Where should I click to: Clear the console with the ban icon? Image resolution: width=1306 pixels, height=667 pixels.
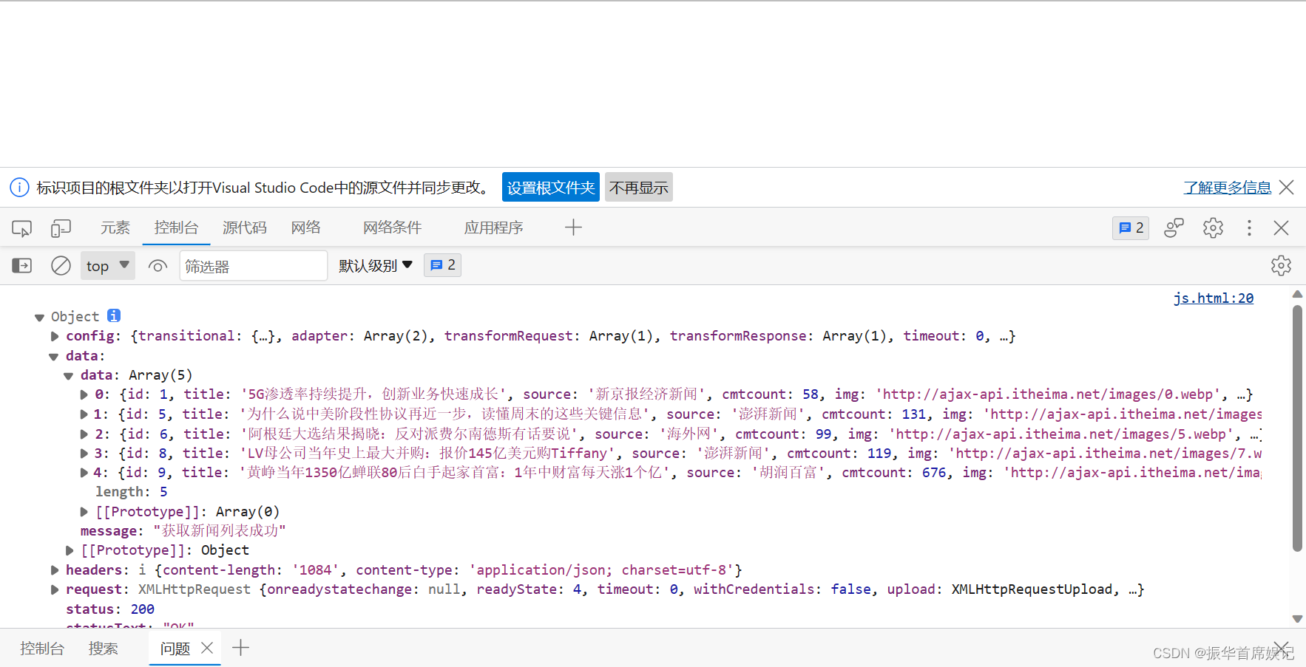(x=61, y=265)
